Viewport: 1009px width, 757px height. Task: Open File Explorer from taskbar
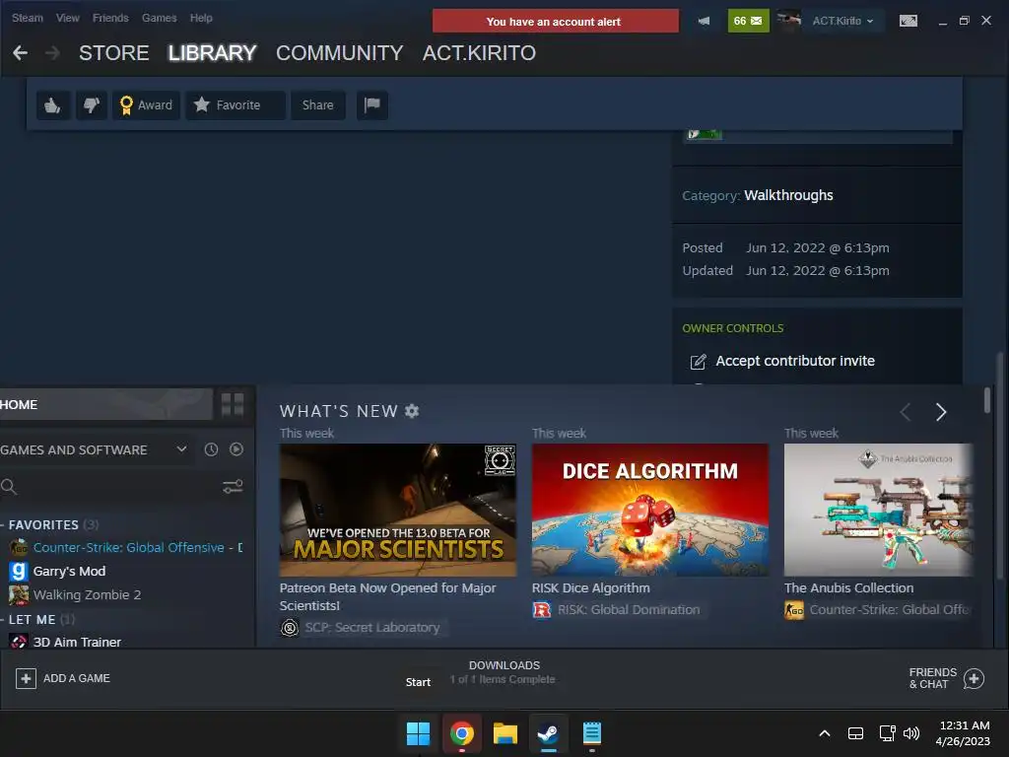(x=505, y=733)
